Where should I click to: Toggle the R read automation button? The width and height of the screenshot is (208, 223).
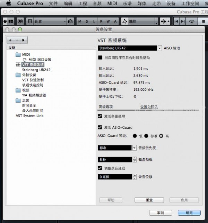click(x=101, y=21)
